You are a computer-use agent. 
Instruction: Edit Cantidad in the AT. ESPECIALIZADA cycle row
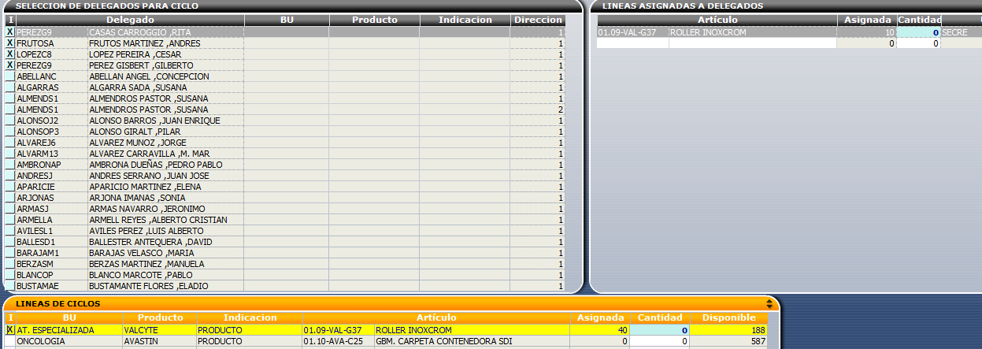point(660,330)
